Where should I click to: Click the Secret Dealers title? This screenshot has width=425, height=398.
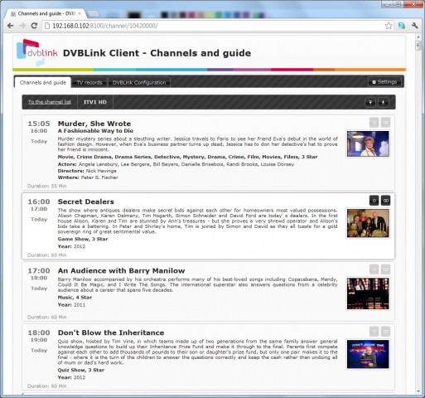[x=85, y=201]
